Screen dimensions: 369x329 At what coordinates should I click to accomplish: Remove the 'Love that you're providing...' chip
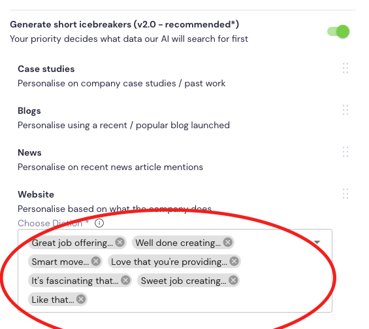(234, 262)
